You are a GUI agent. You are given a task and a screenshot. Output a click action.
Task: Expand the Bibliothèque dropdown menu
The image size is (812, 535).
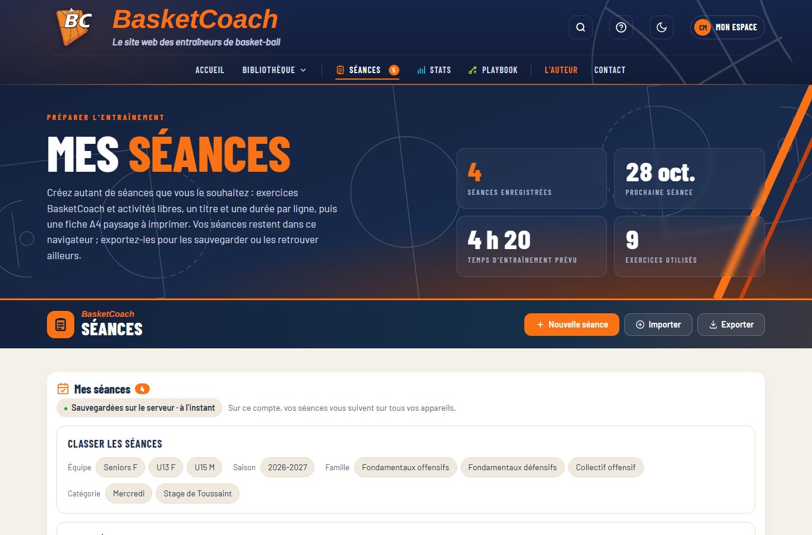pyautogui.click(x=275, y=70)
